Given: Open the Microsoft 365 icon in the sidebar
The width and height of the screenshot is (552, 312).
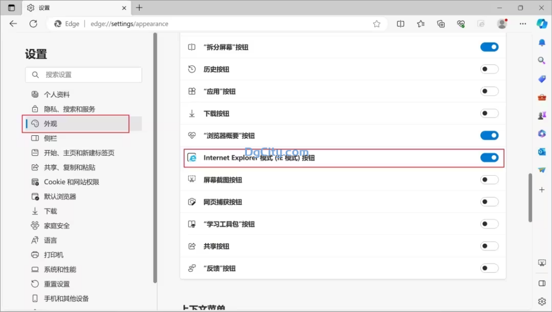Looking at the screenshot, I should tap(542, 134).
